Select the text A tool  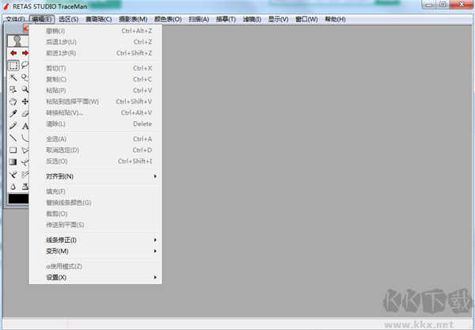[25, 126]
